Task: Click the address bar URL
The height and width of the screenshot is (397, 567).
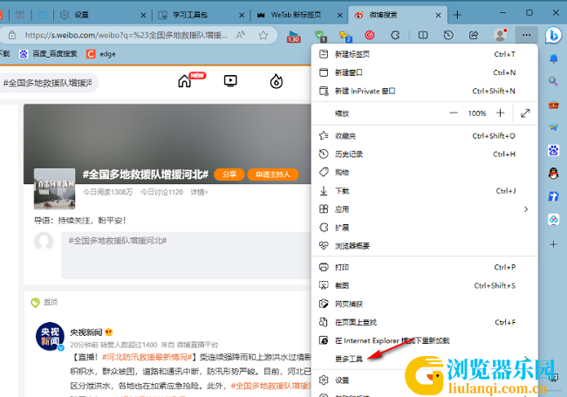Action: pos(126,35)
